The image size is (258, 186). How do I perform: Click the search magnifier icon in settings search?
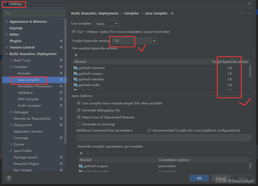[7, 13]
